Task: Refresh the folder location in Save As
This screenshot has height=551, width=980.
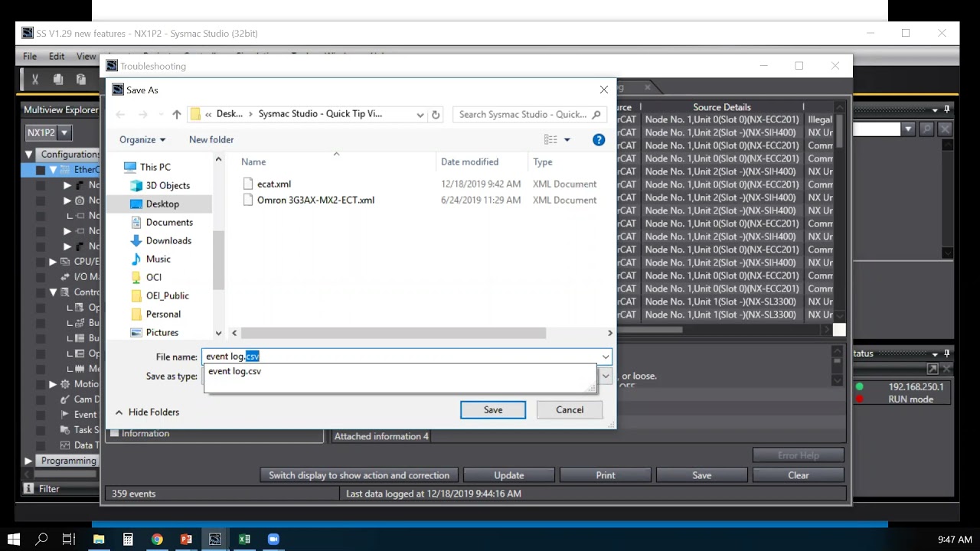Action: click(x=436, y=114)
